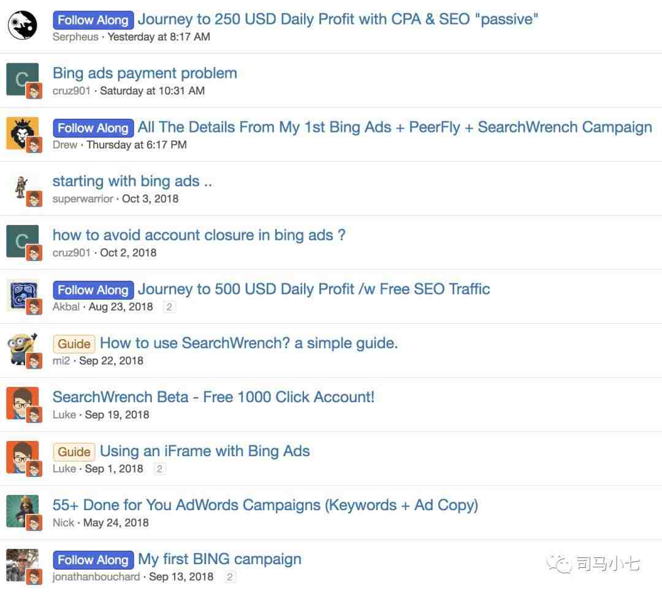
Task: Click Luke's avatar beside SearchWrench Beta thread
Action: click(x=21, y=402)
